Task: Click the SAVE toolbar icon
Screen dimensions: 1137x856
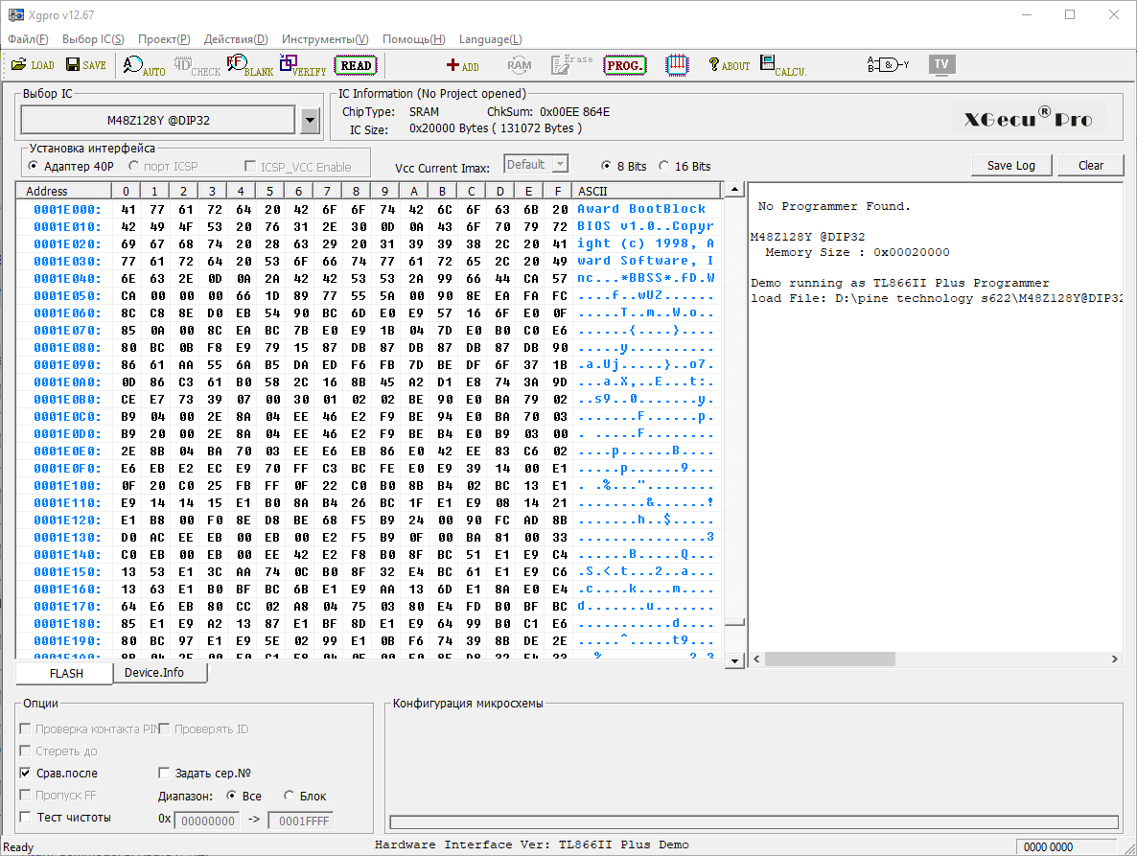Action: [85, 65]
